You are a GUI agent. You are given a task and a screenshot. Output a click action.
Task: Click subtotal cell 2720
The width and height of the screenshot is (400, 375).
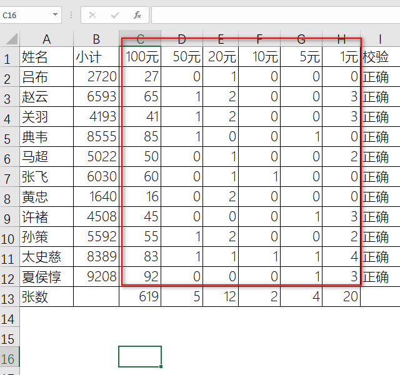click(x=96, y=77)
